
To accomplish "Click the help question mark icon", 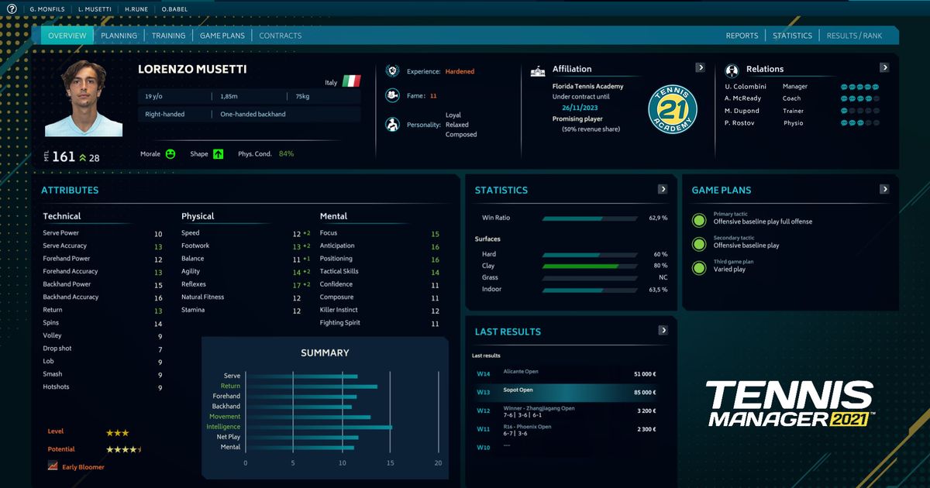I will tap(12, 9).
